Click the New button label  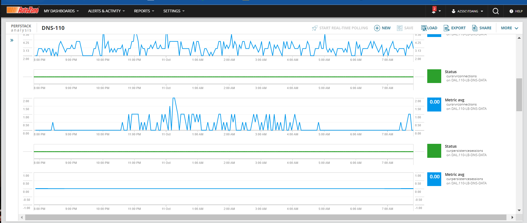[386, 28]
